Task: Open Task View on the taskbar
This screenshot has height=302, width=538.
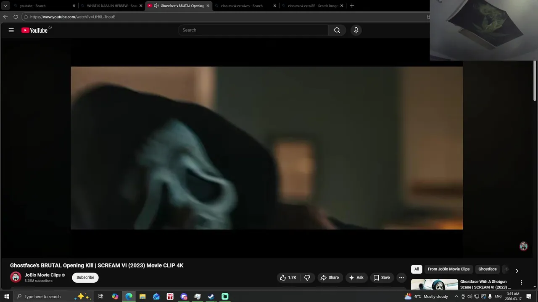Action: [101, 297]
